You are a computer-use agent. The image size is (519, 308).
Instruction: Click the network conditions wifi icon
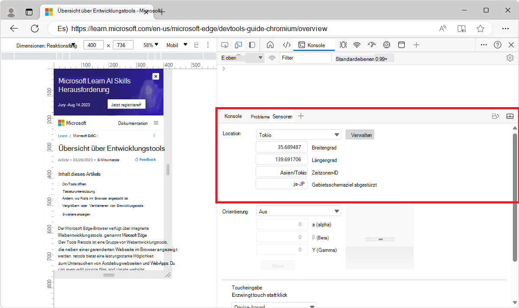click(x=356, y=44)
